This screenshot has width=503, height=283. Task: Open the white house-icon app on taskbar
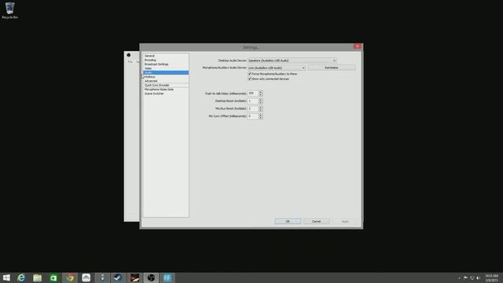click(86, 277)
